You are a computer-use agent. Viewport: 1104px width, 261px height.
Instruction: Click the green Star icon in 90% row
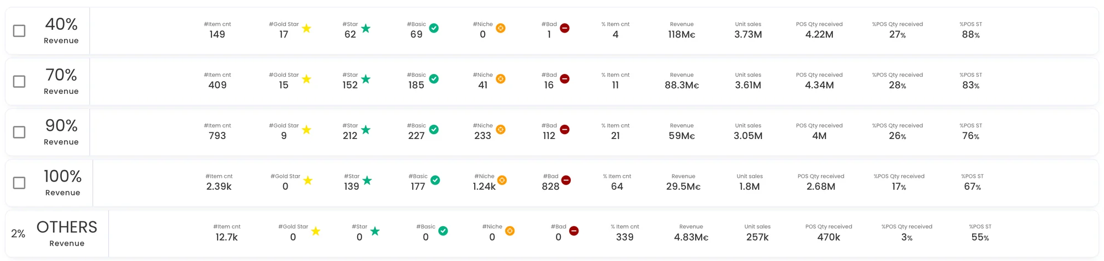[365, 130]
